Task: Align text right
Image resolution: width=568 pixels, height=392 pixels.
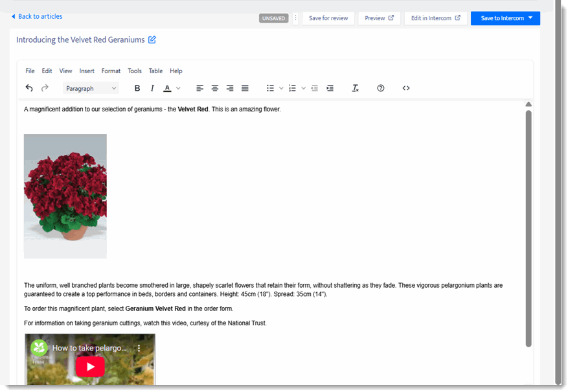Action: [x=230, y=88]
